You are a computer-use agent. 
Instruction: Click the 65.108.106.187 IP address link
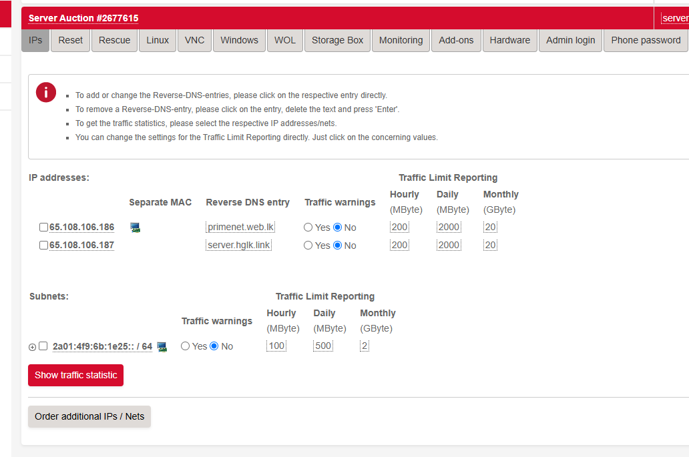[81, 246]
